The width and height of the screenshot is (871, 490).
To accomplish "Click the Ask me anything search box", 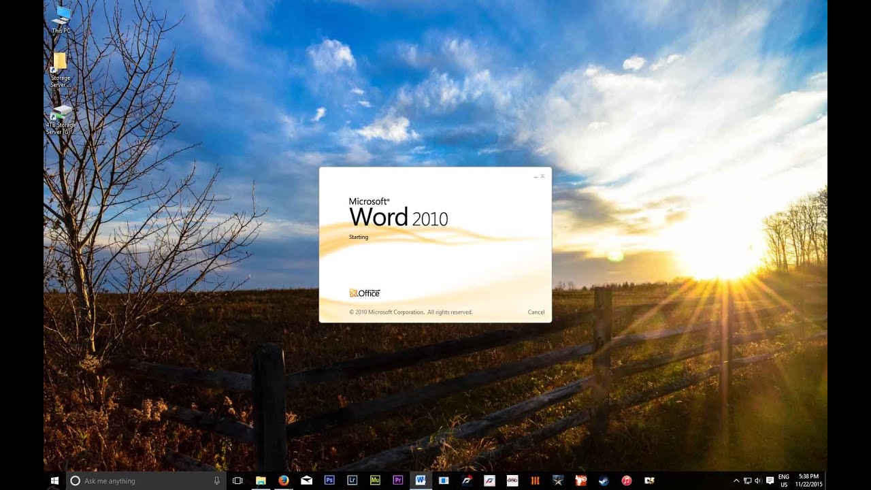I will point(146,480).
